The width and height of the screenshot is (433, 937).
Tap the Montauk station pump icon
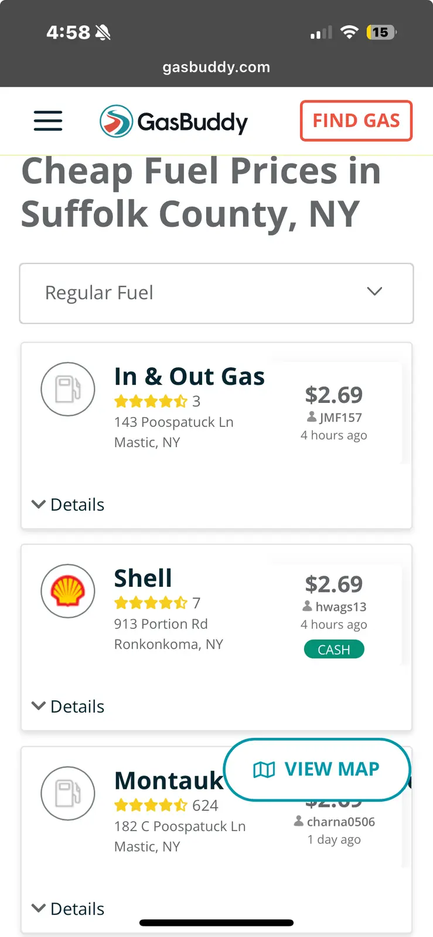68,794
